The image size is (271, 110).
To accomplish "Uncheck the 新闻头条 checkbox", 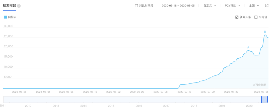I will (x=237, y=17).
